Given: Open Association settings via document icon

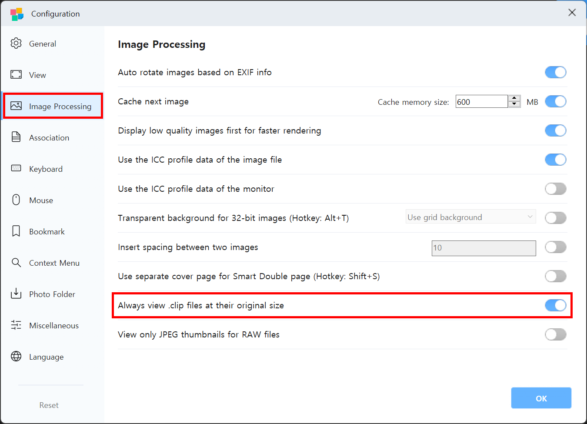Looking at the screenshot, I should pyautogui.click(x=16, y=137).
